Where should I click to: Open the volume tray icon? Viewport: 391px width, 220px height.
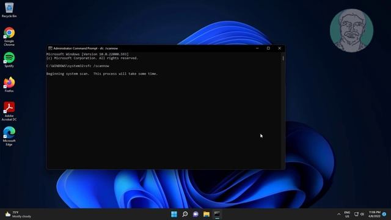click(362, 214)
